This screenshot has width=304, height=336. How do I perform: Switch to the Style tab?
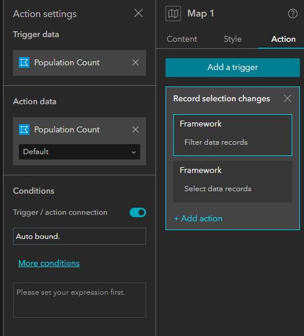coord(233,39)
